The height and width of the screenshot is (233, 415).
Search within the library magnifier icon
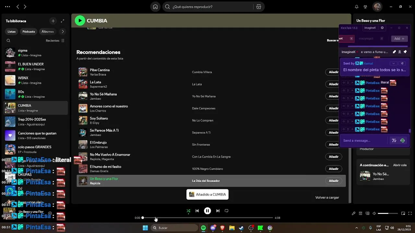tap(8, 41)
